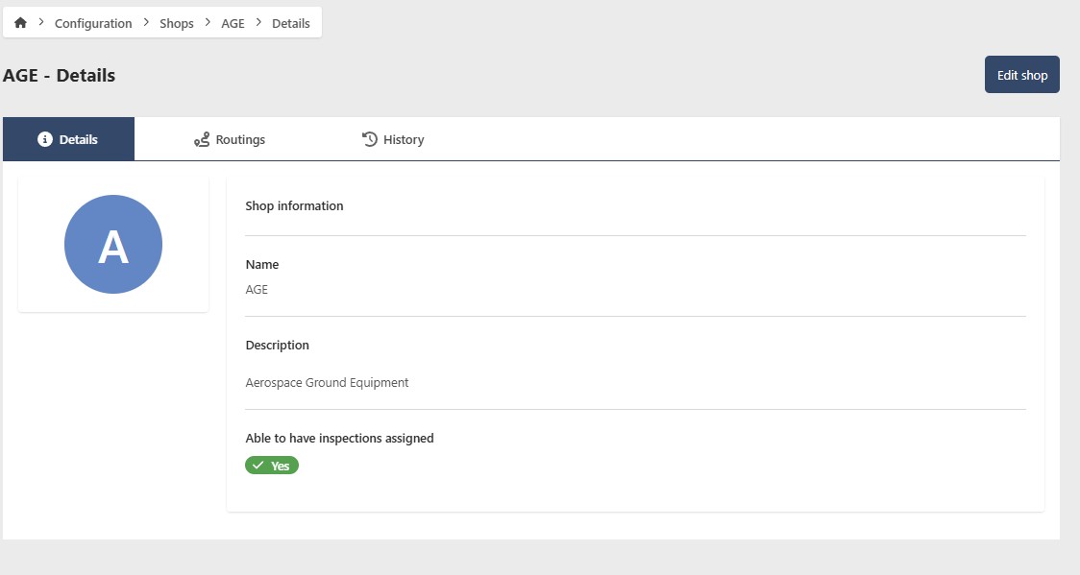Switch to the Routings tab
This screenshot has width=1080, height=575.
[231, 138]
